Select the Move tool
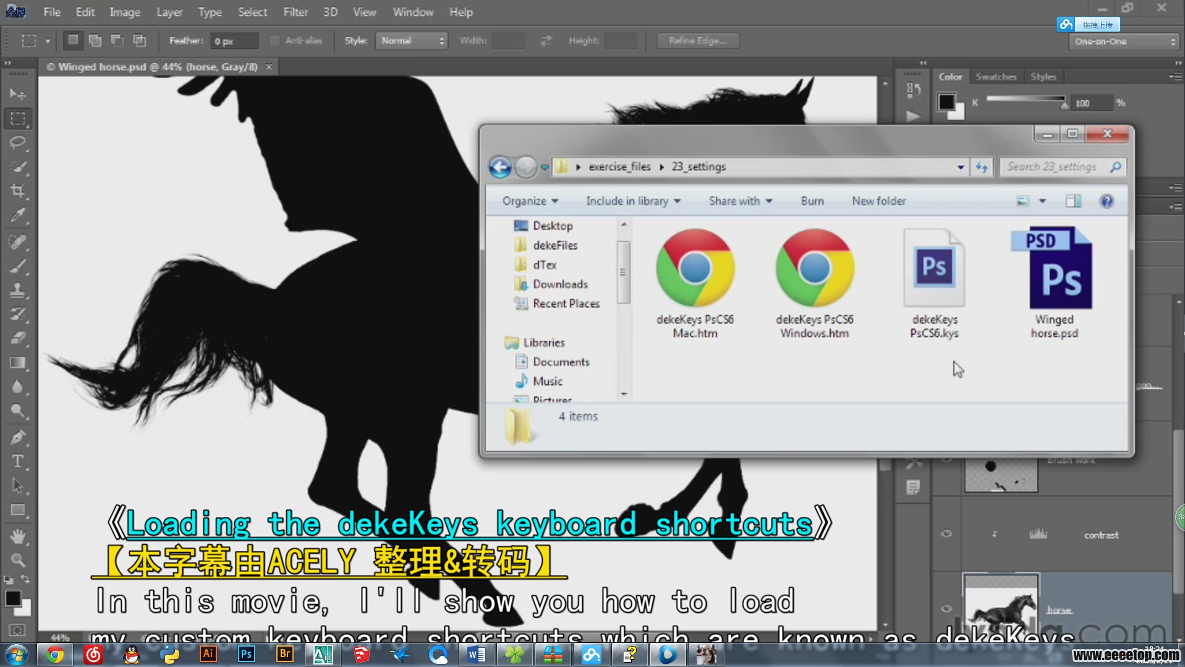The height and width of the screenshot is (667, 1185). pos(17,94)
